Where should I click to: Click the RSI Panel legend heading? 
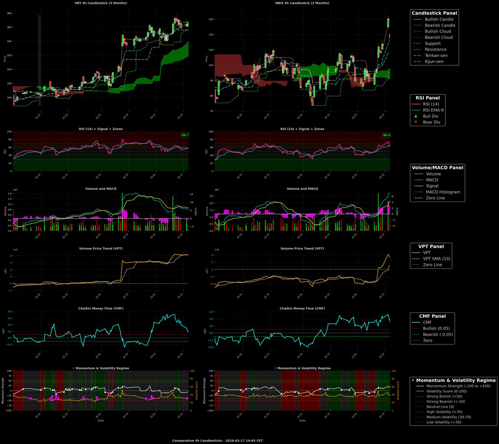coord(428,98)
